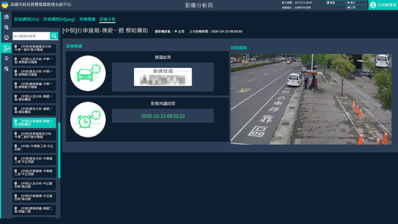Click the 辨識結果 label
The height and width of the screenshot is (224, 398).
pos(163,57)
